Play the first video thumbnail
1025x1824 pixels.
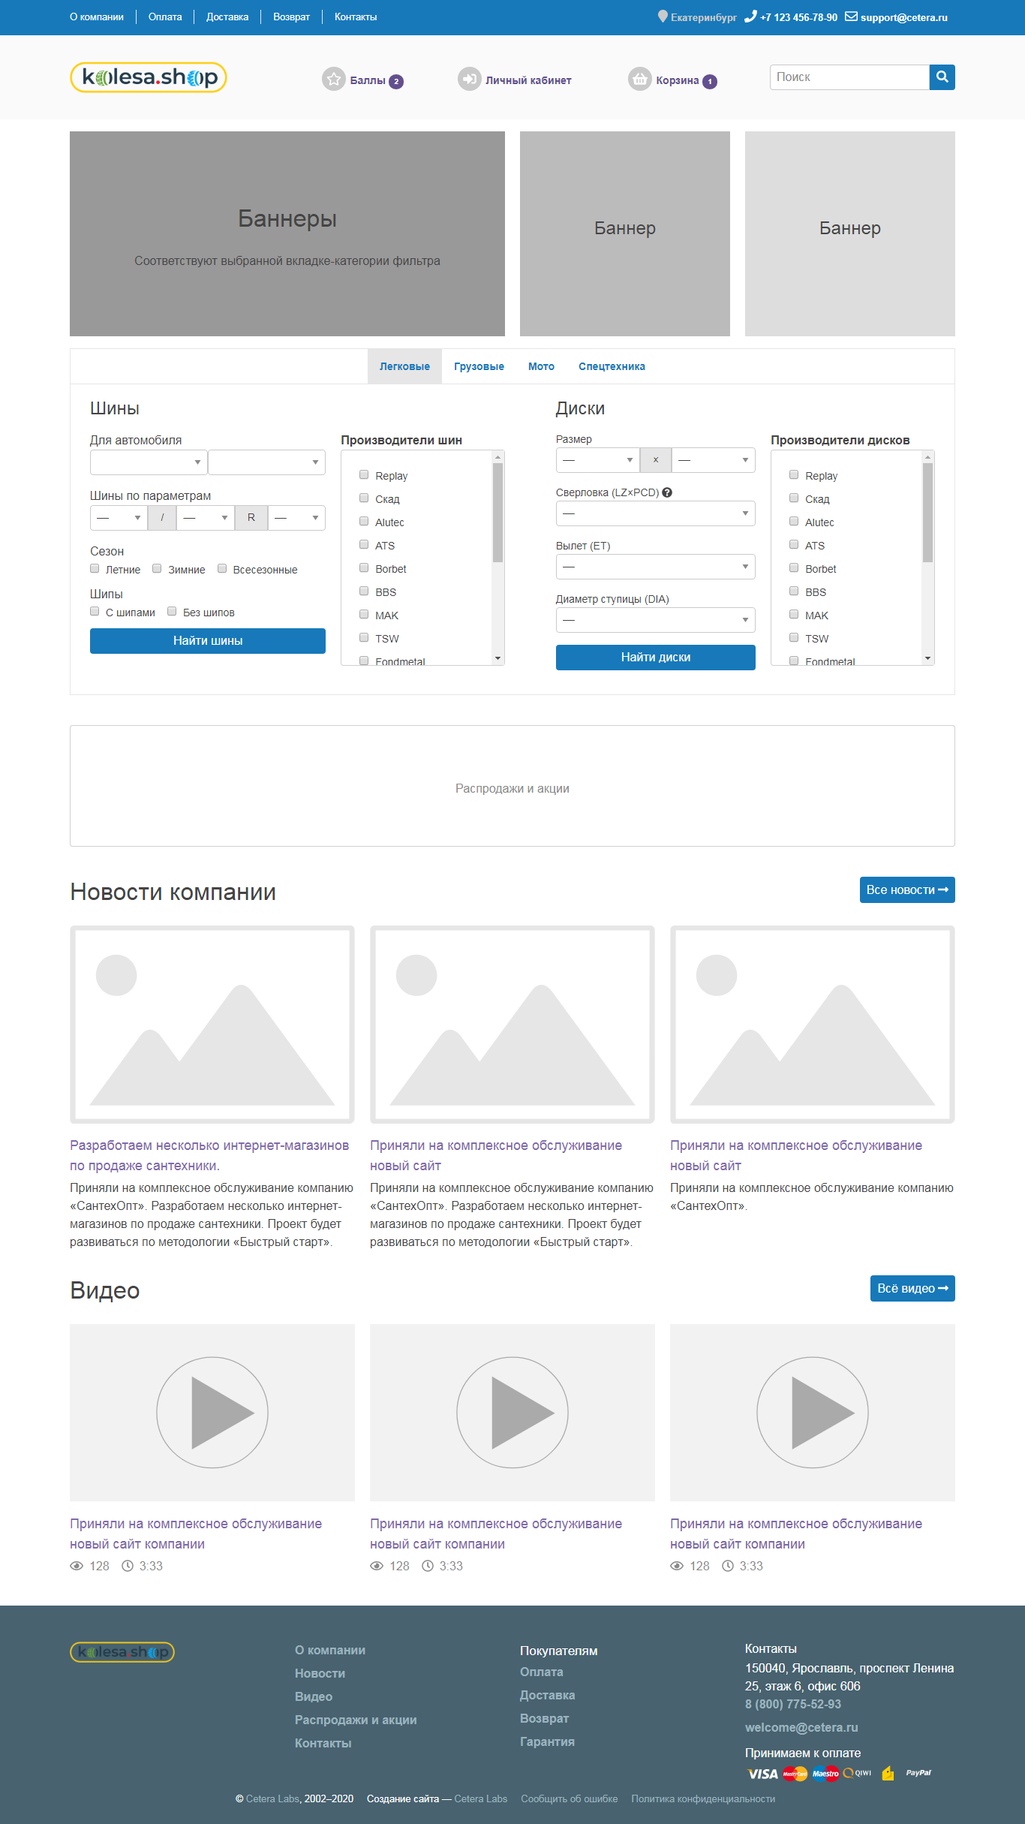pos(212,1412)
